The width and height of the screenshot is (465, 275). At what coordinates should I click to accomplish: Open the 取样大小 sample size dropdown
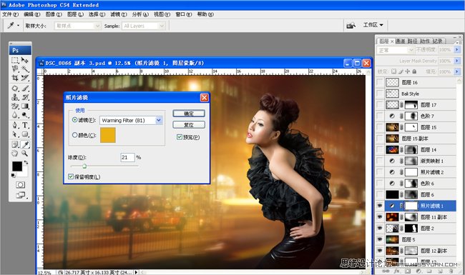(x=97, y=26)
